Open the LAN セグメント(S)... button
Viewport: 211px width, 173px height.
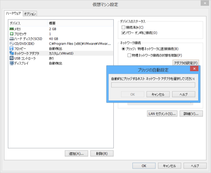point(162,114)
